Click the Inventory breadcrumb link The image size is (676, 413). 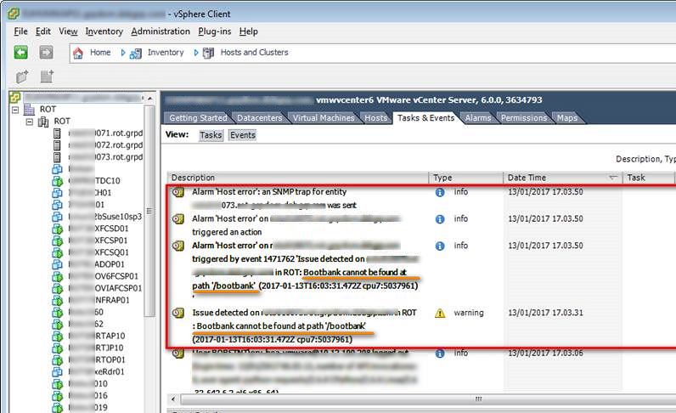(166, 53)
